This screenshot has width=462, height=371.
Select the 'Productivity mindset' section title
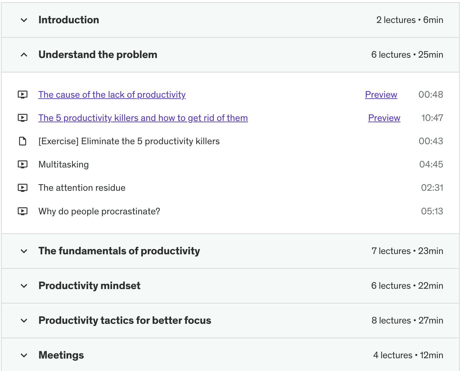tap(89, 286)
